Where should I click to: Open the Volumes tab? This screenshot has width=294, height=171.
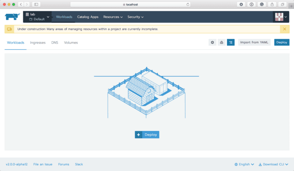click(71, 43)
